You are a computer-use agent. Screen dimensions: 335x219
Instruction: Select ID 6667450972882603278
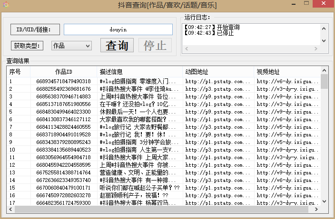63,195
